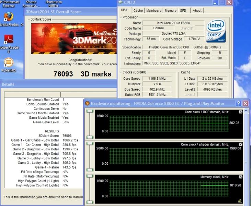The height and width of the screenshot is (206, 251).
Task: Open the About tab in CPU-Z
Action: click(197, 11)
